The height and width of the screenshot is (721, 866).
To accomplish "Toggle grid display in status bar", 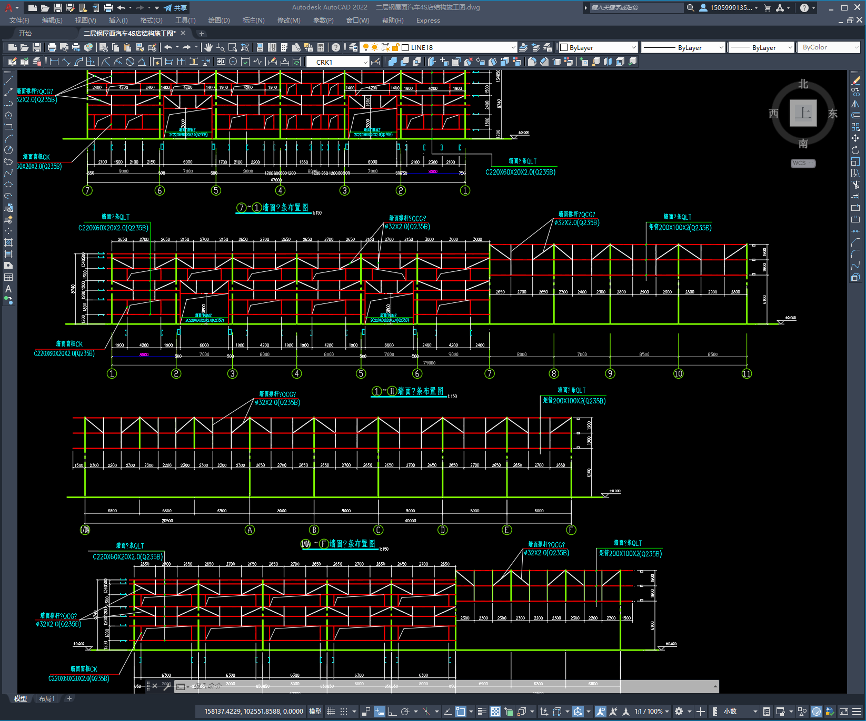I will (331, 712).
